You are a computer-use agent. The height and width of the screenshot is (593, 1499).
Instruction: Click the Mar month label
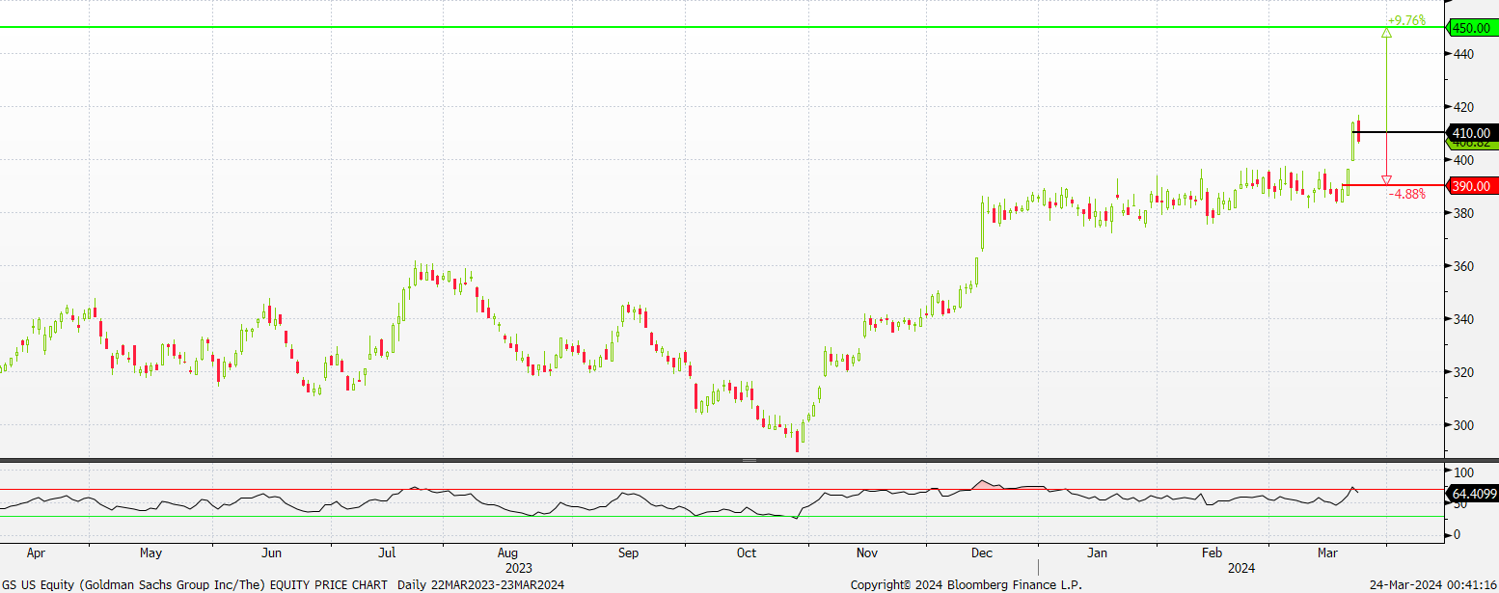(x=1328, y=554)
